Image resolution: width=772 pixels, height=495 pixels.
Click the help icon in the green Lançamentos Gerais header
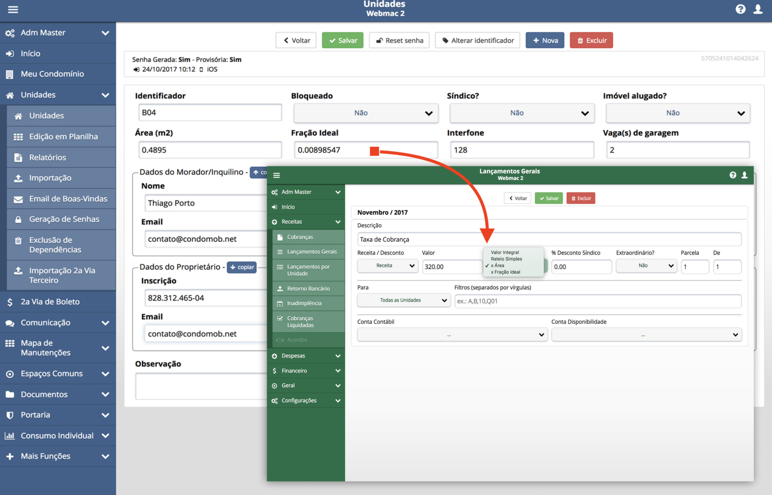point(732,175)
